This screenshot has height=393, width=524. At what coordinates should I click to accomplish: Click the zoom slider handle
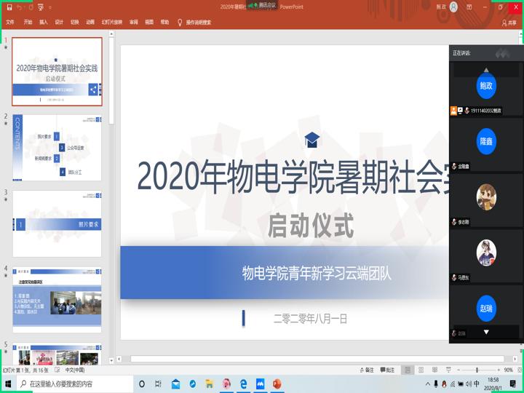pos(478,370)
